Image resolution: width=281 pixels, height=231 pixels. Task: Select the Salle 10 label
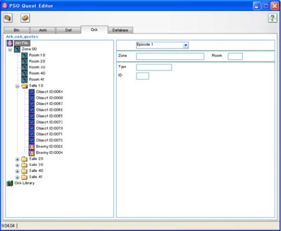[x=36, y=85]
